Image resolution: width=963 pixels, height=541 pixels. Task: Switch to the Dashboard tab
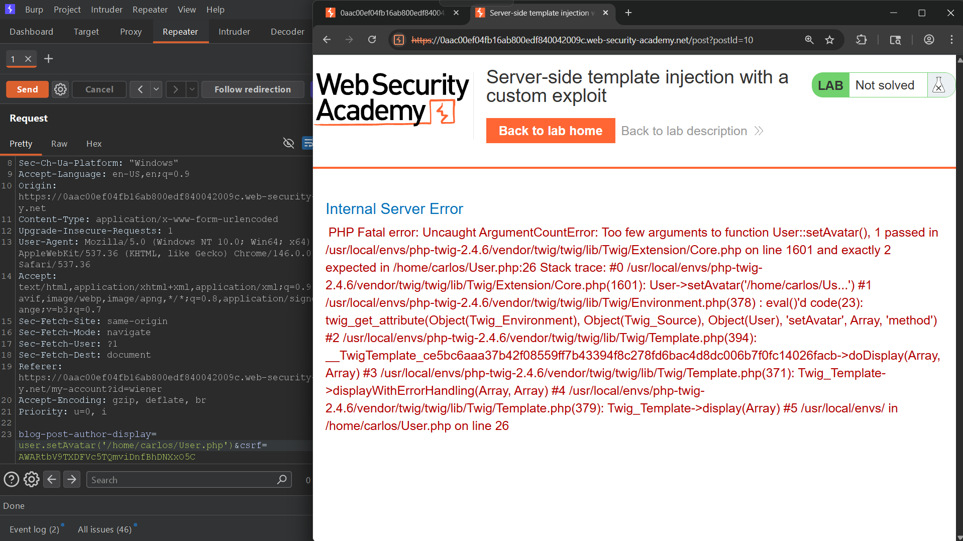coord(31,32)
